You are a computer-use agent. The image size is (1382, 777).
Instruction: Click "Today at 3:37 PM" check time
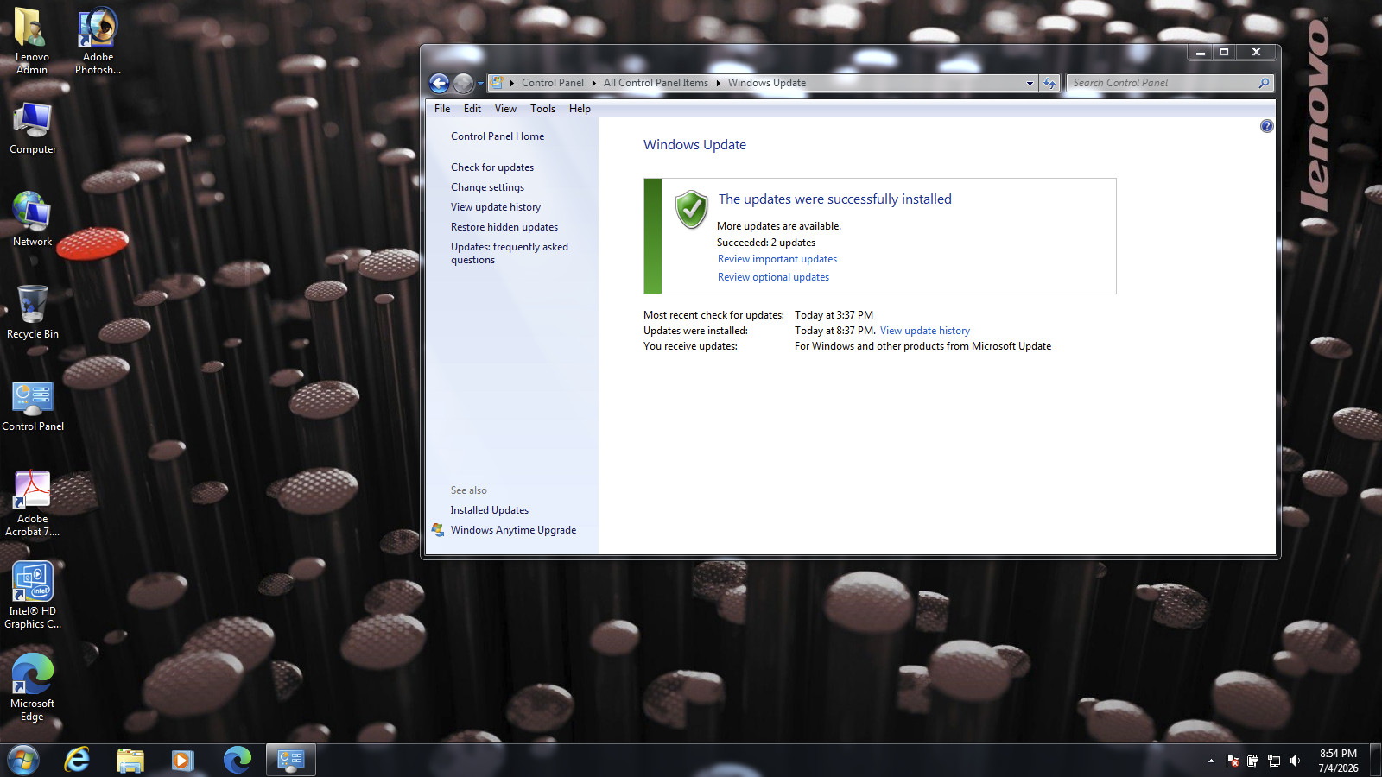click(x=834, y=315)
